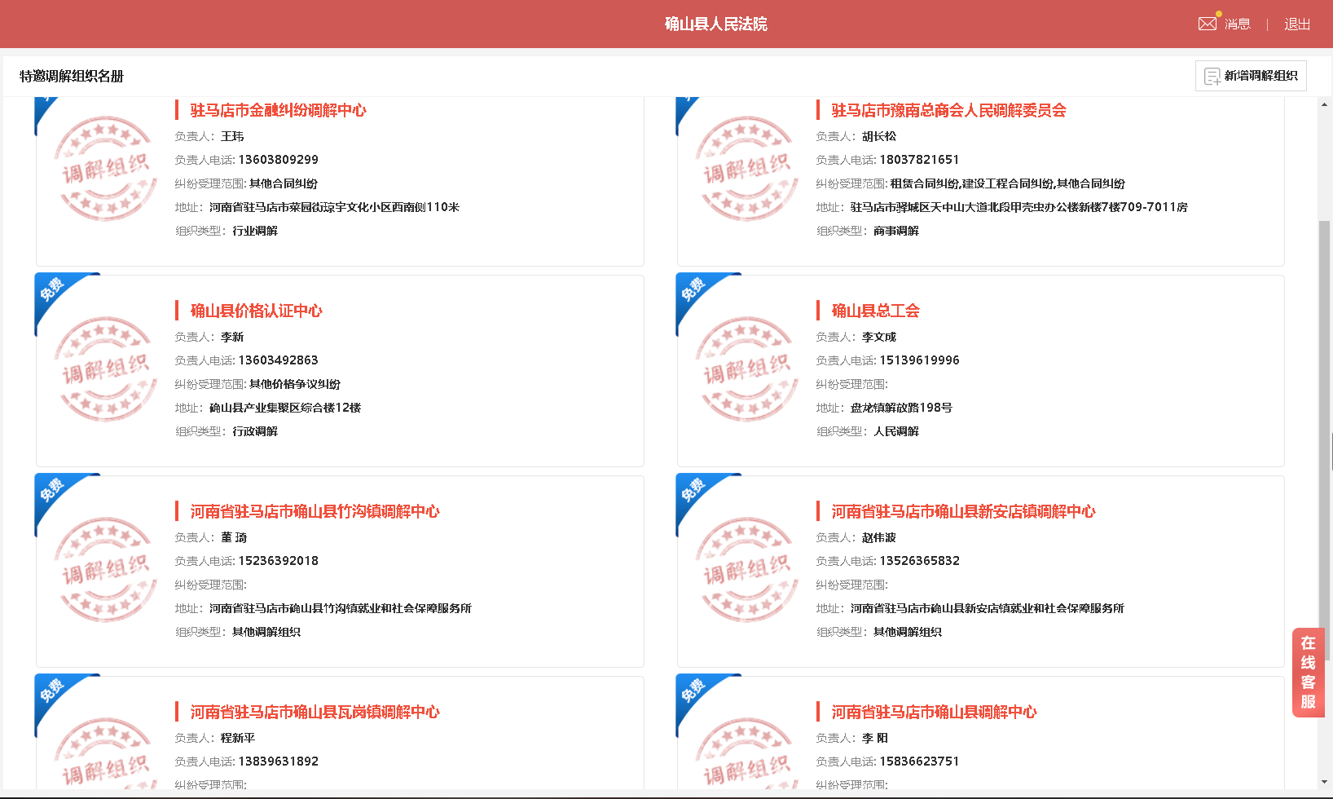
Task: Click 组织类型 value 行业调解
Action: (x=255, y=231)
